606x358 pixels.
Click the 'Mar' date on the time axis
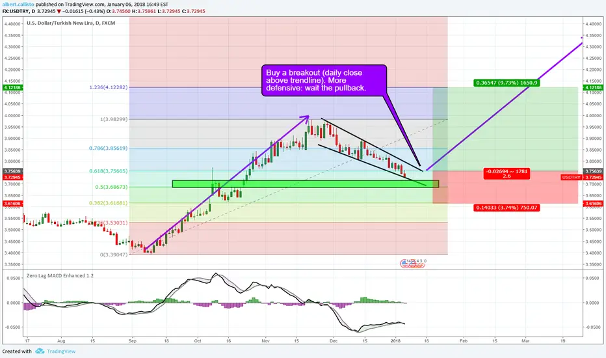coord(525,341)
